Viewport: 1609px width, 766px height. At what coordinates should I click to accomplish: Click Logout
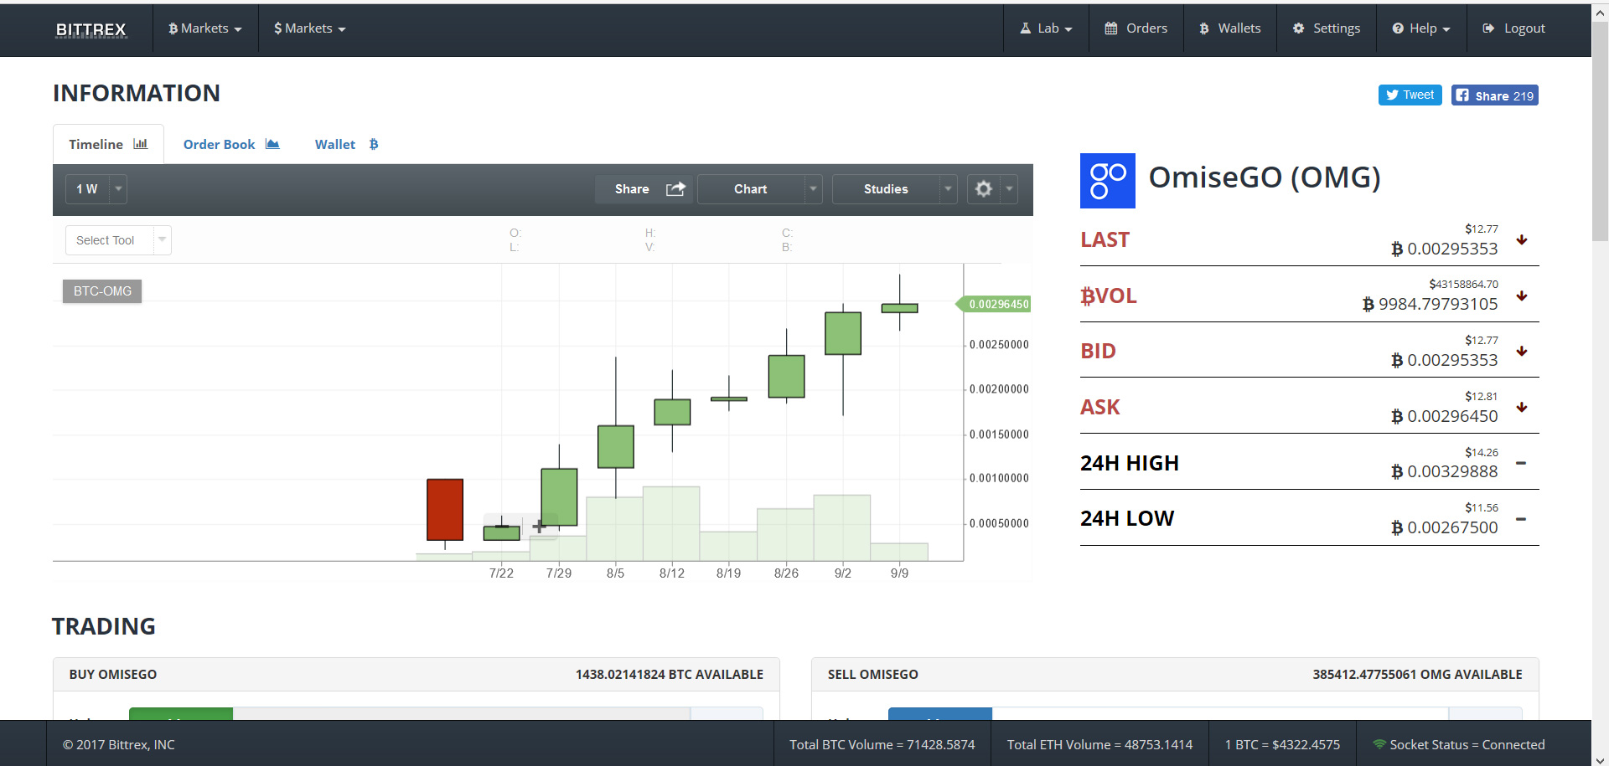point(1513,28)
